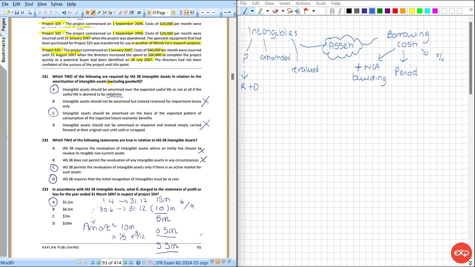The height and width of the screenshot is (267, 475).
Task: Pick the magenta highlighter color swatch
Action: coord(435,11)
